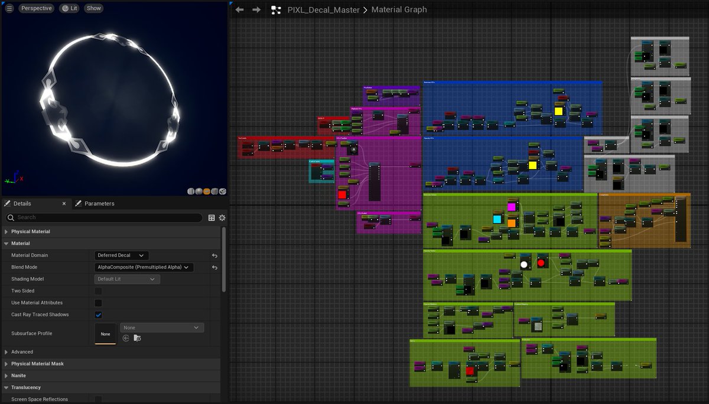Click the Lit view mode button
The width and height of the screenshot is (709, 404).
(x=69, y=8)
